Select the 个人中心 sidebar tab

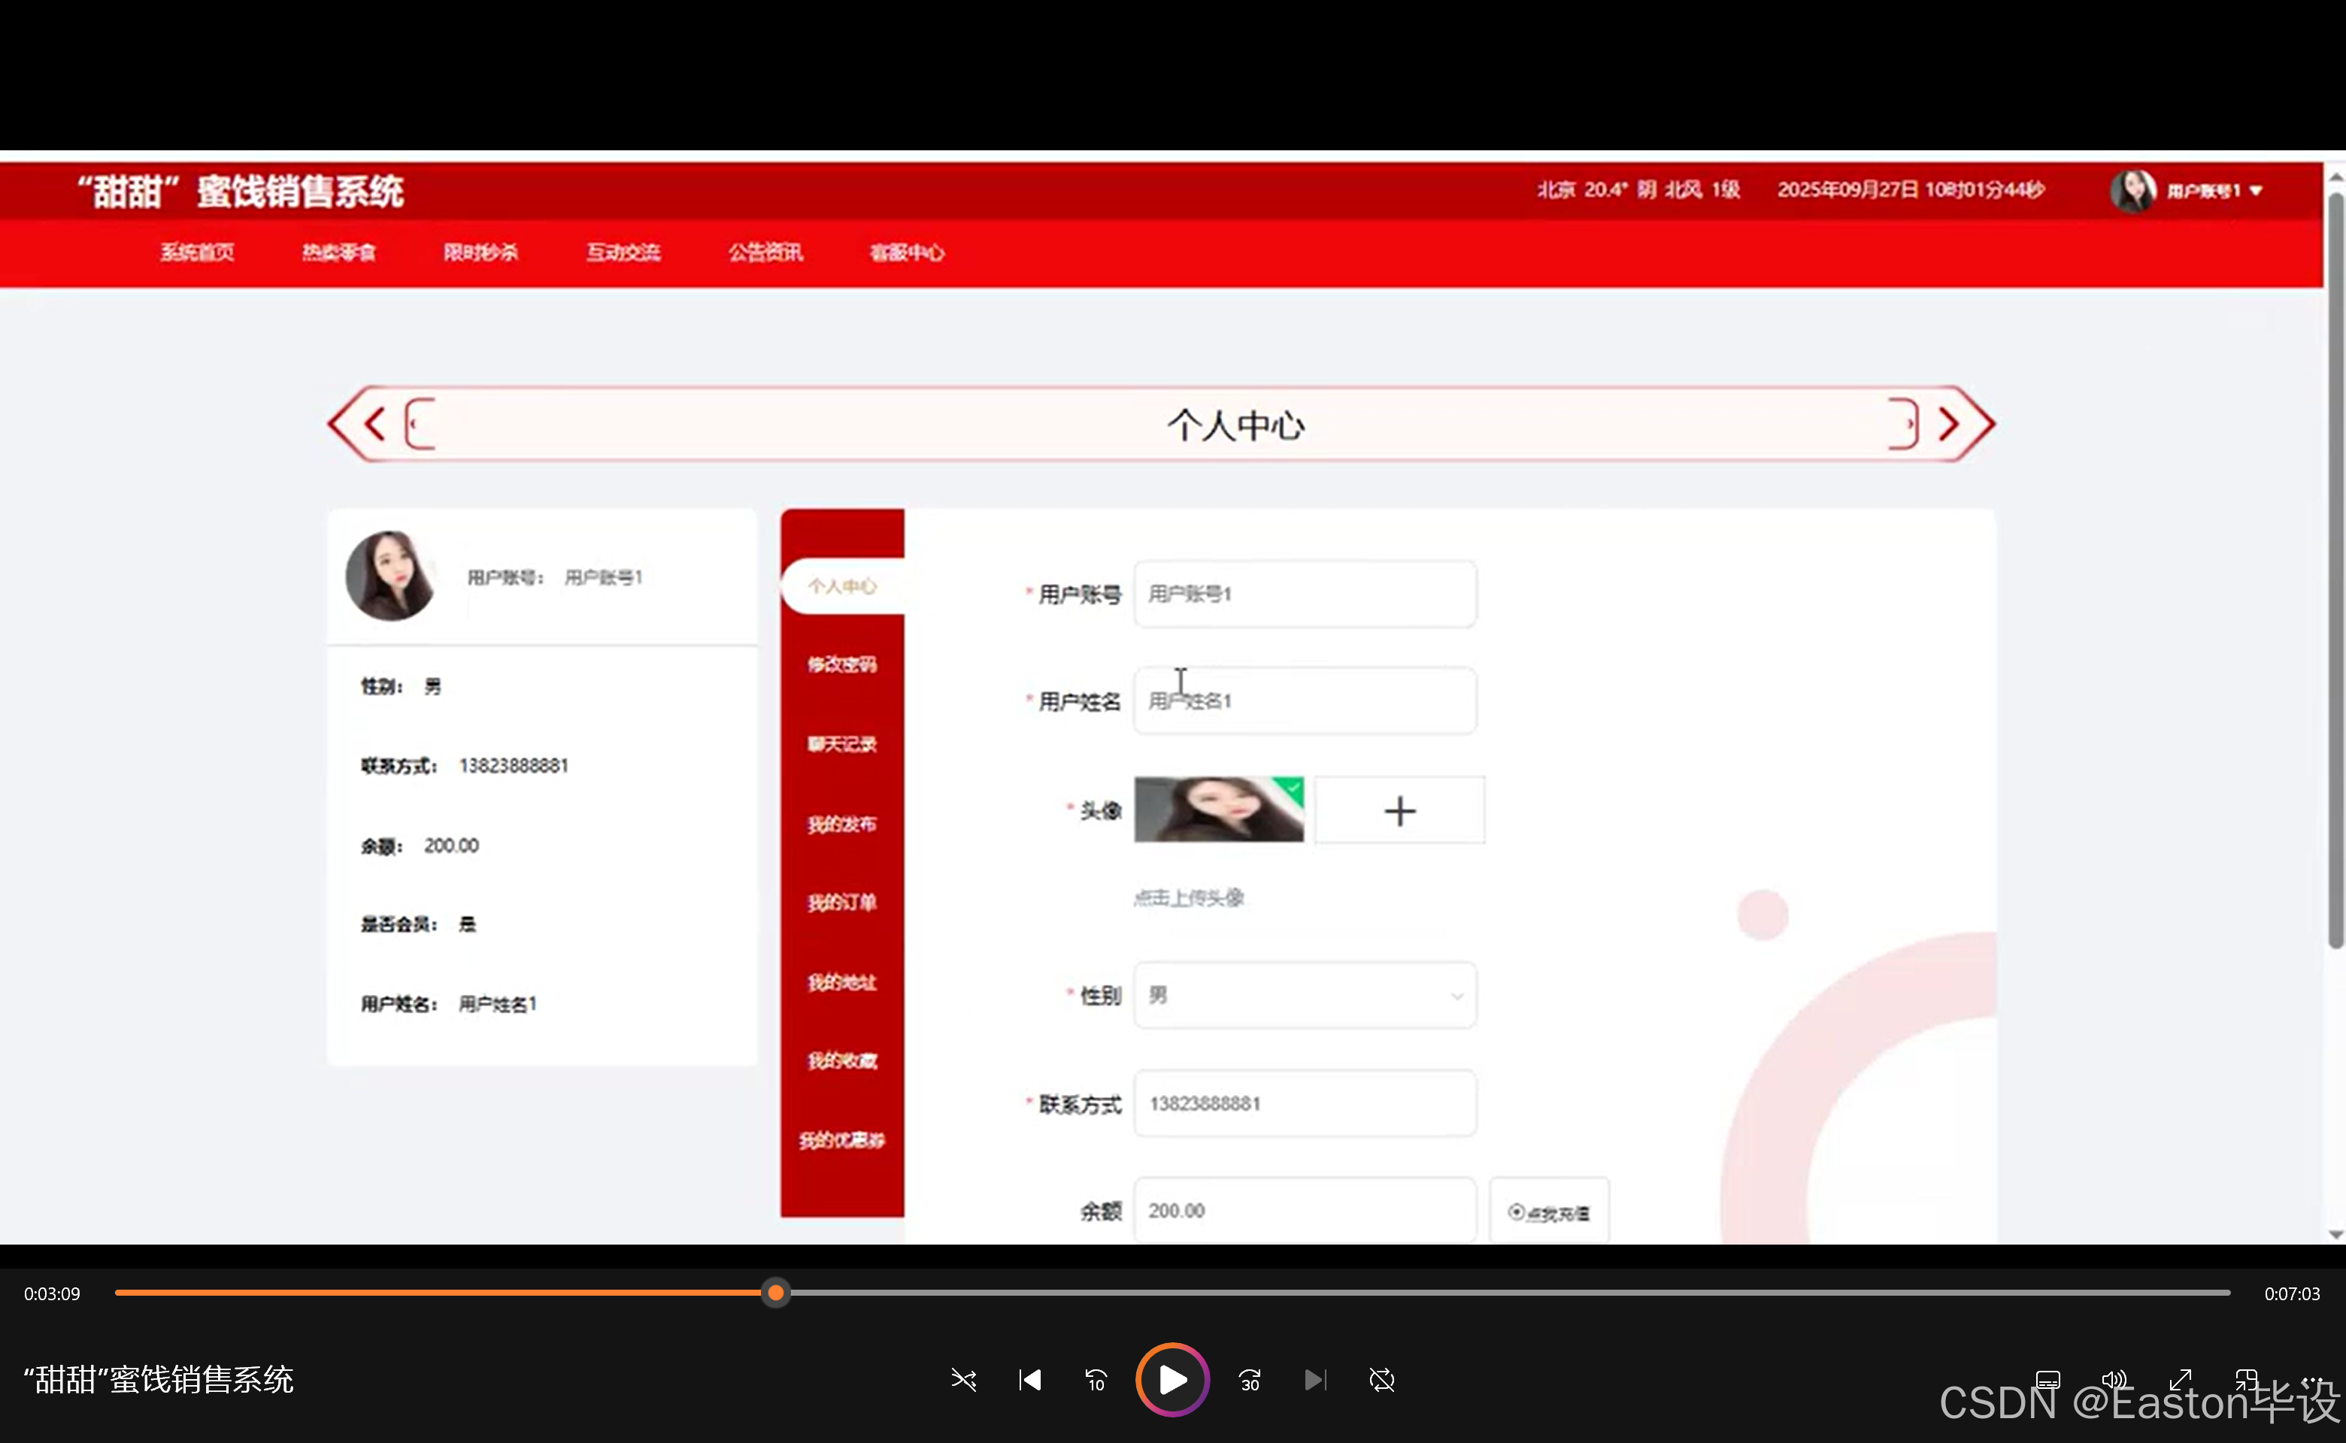[842, 586]
